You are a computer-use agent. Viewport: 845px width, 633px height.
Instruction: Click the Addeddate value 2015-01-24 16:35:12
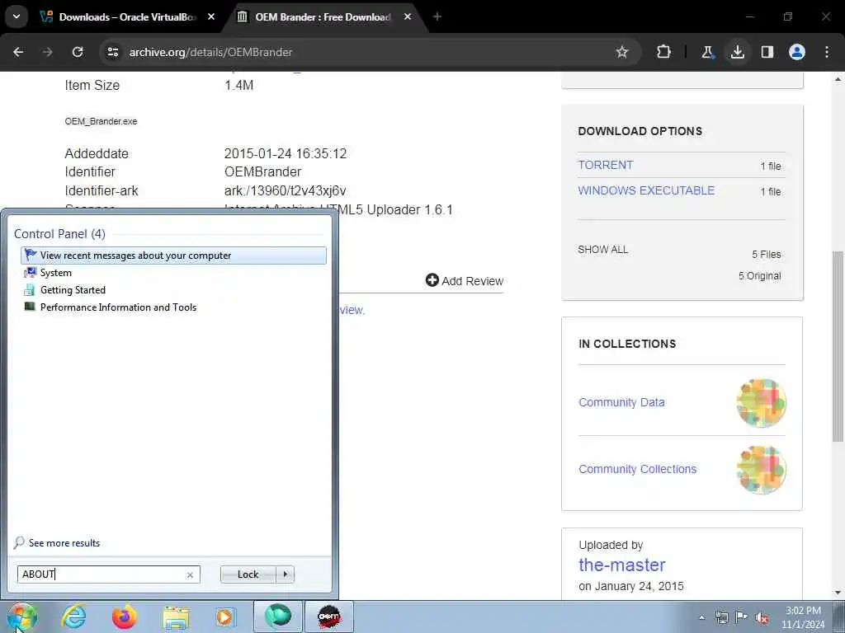pos(285,153)
